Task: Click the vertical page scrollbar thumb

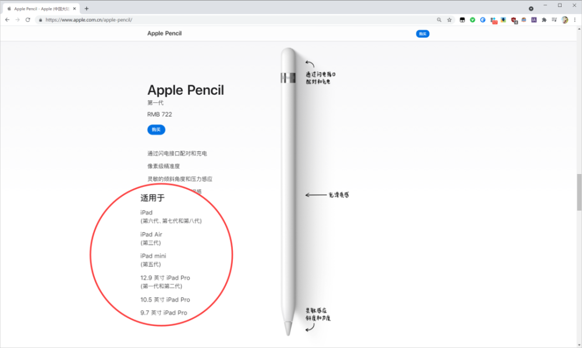Action: point(579,192)
